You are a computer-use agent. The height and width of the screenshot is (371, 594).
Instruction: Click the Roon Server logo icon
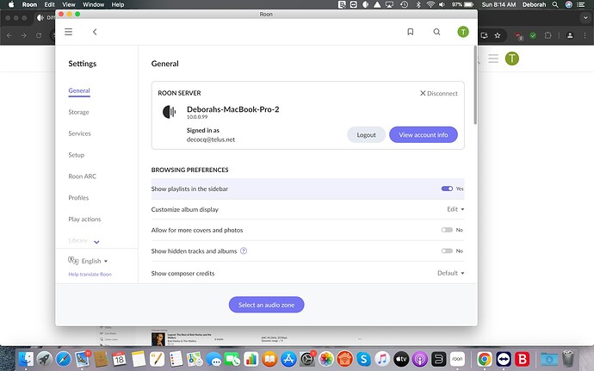point(170,112)
